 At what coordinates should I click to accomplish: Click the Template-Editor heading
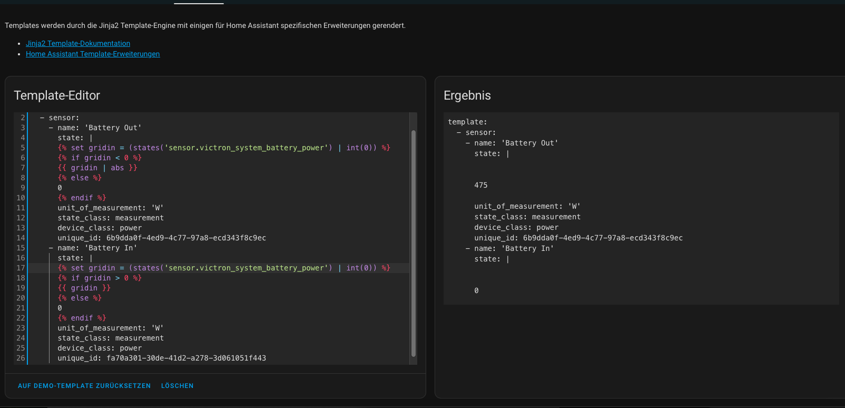click(x=57, y=95)
